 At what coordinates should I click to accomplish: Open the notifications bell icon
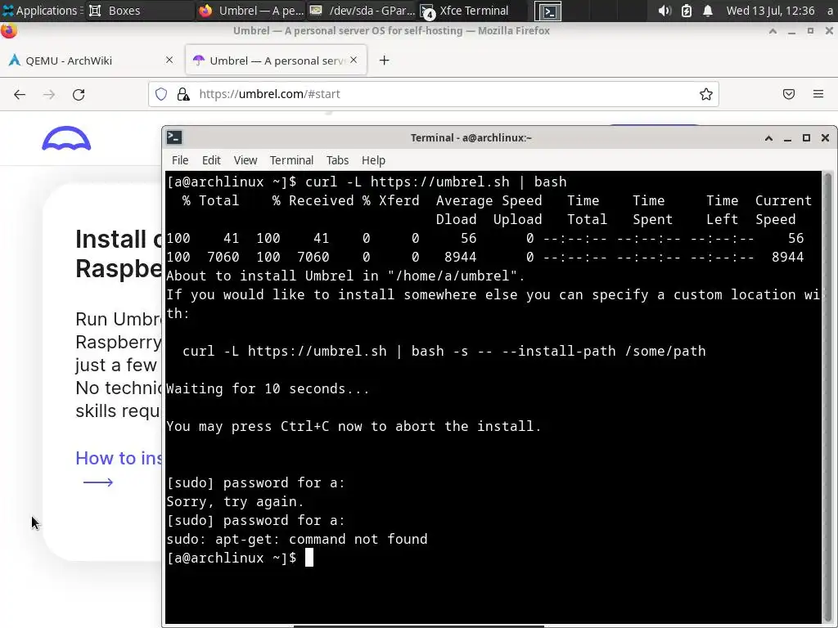[708, 11]
